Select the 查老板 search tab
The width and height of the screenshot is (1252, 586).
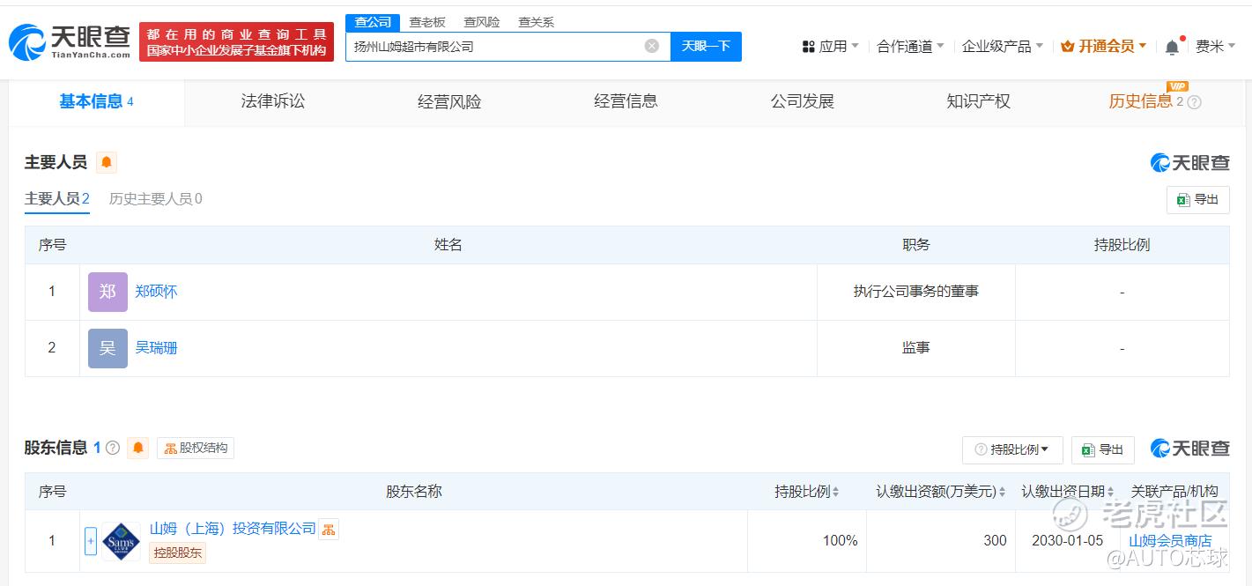click(x=427, y=22)
